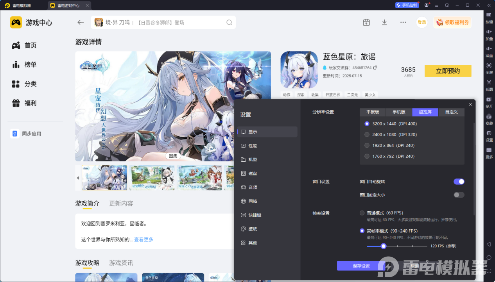Click the 保存设置 button
495x282 pixels.
361,266
